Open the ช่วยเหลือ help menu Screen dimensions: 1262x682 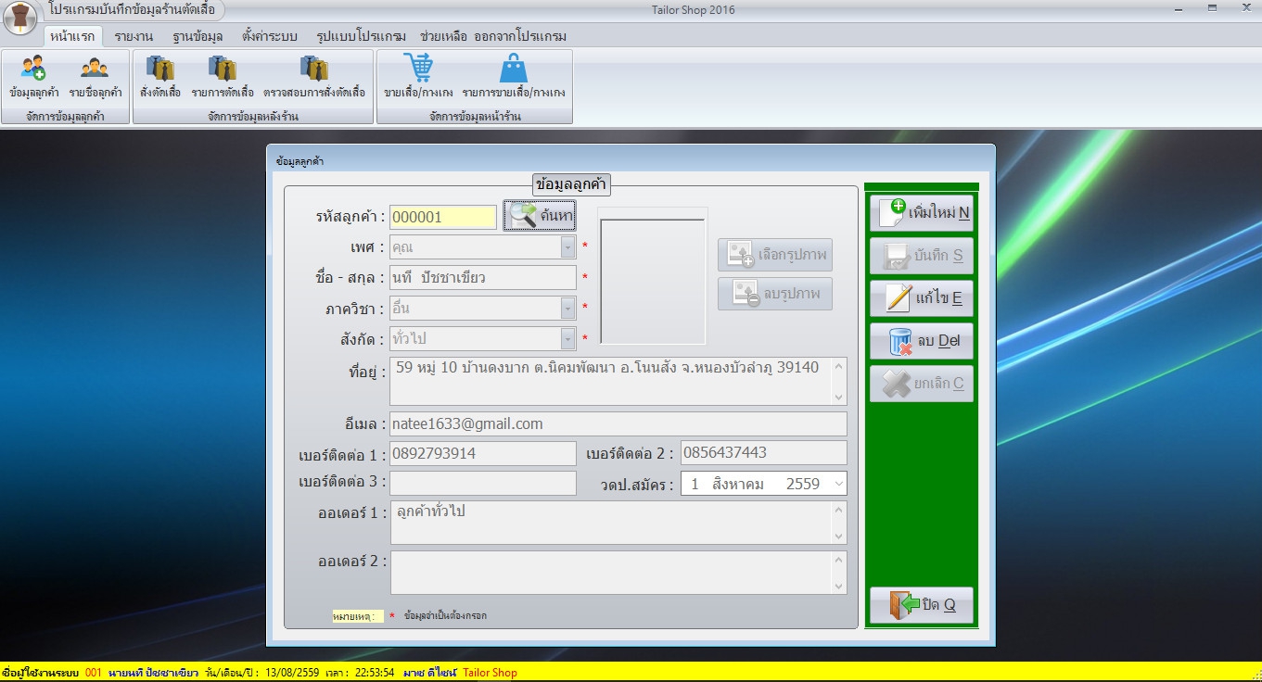(443, 36)
